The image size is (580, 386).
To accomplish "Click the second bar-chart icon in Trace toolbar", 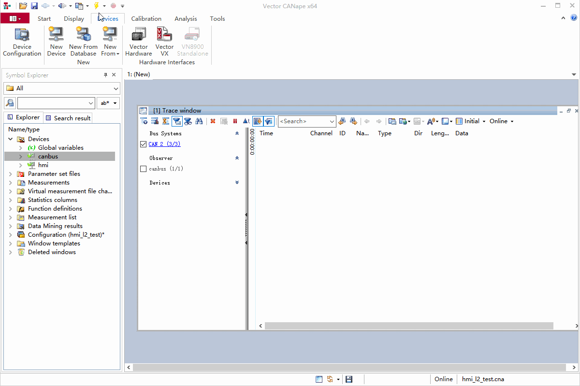I will [155, 121].
